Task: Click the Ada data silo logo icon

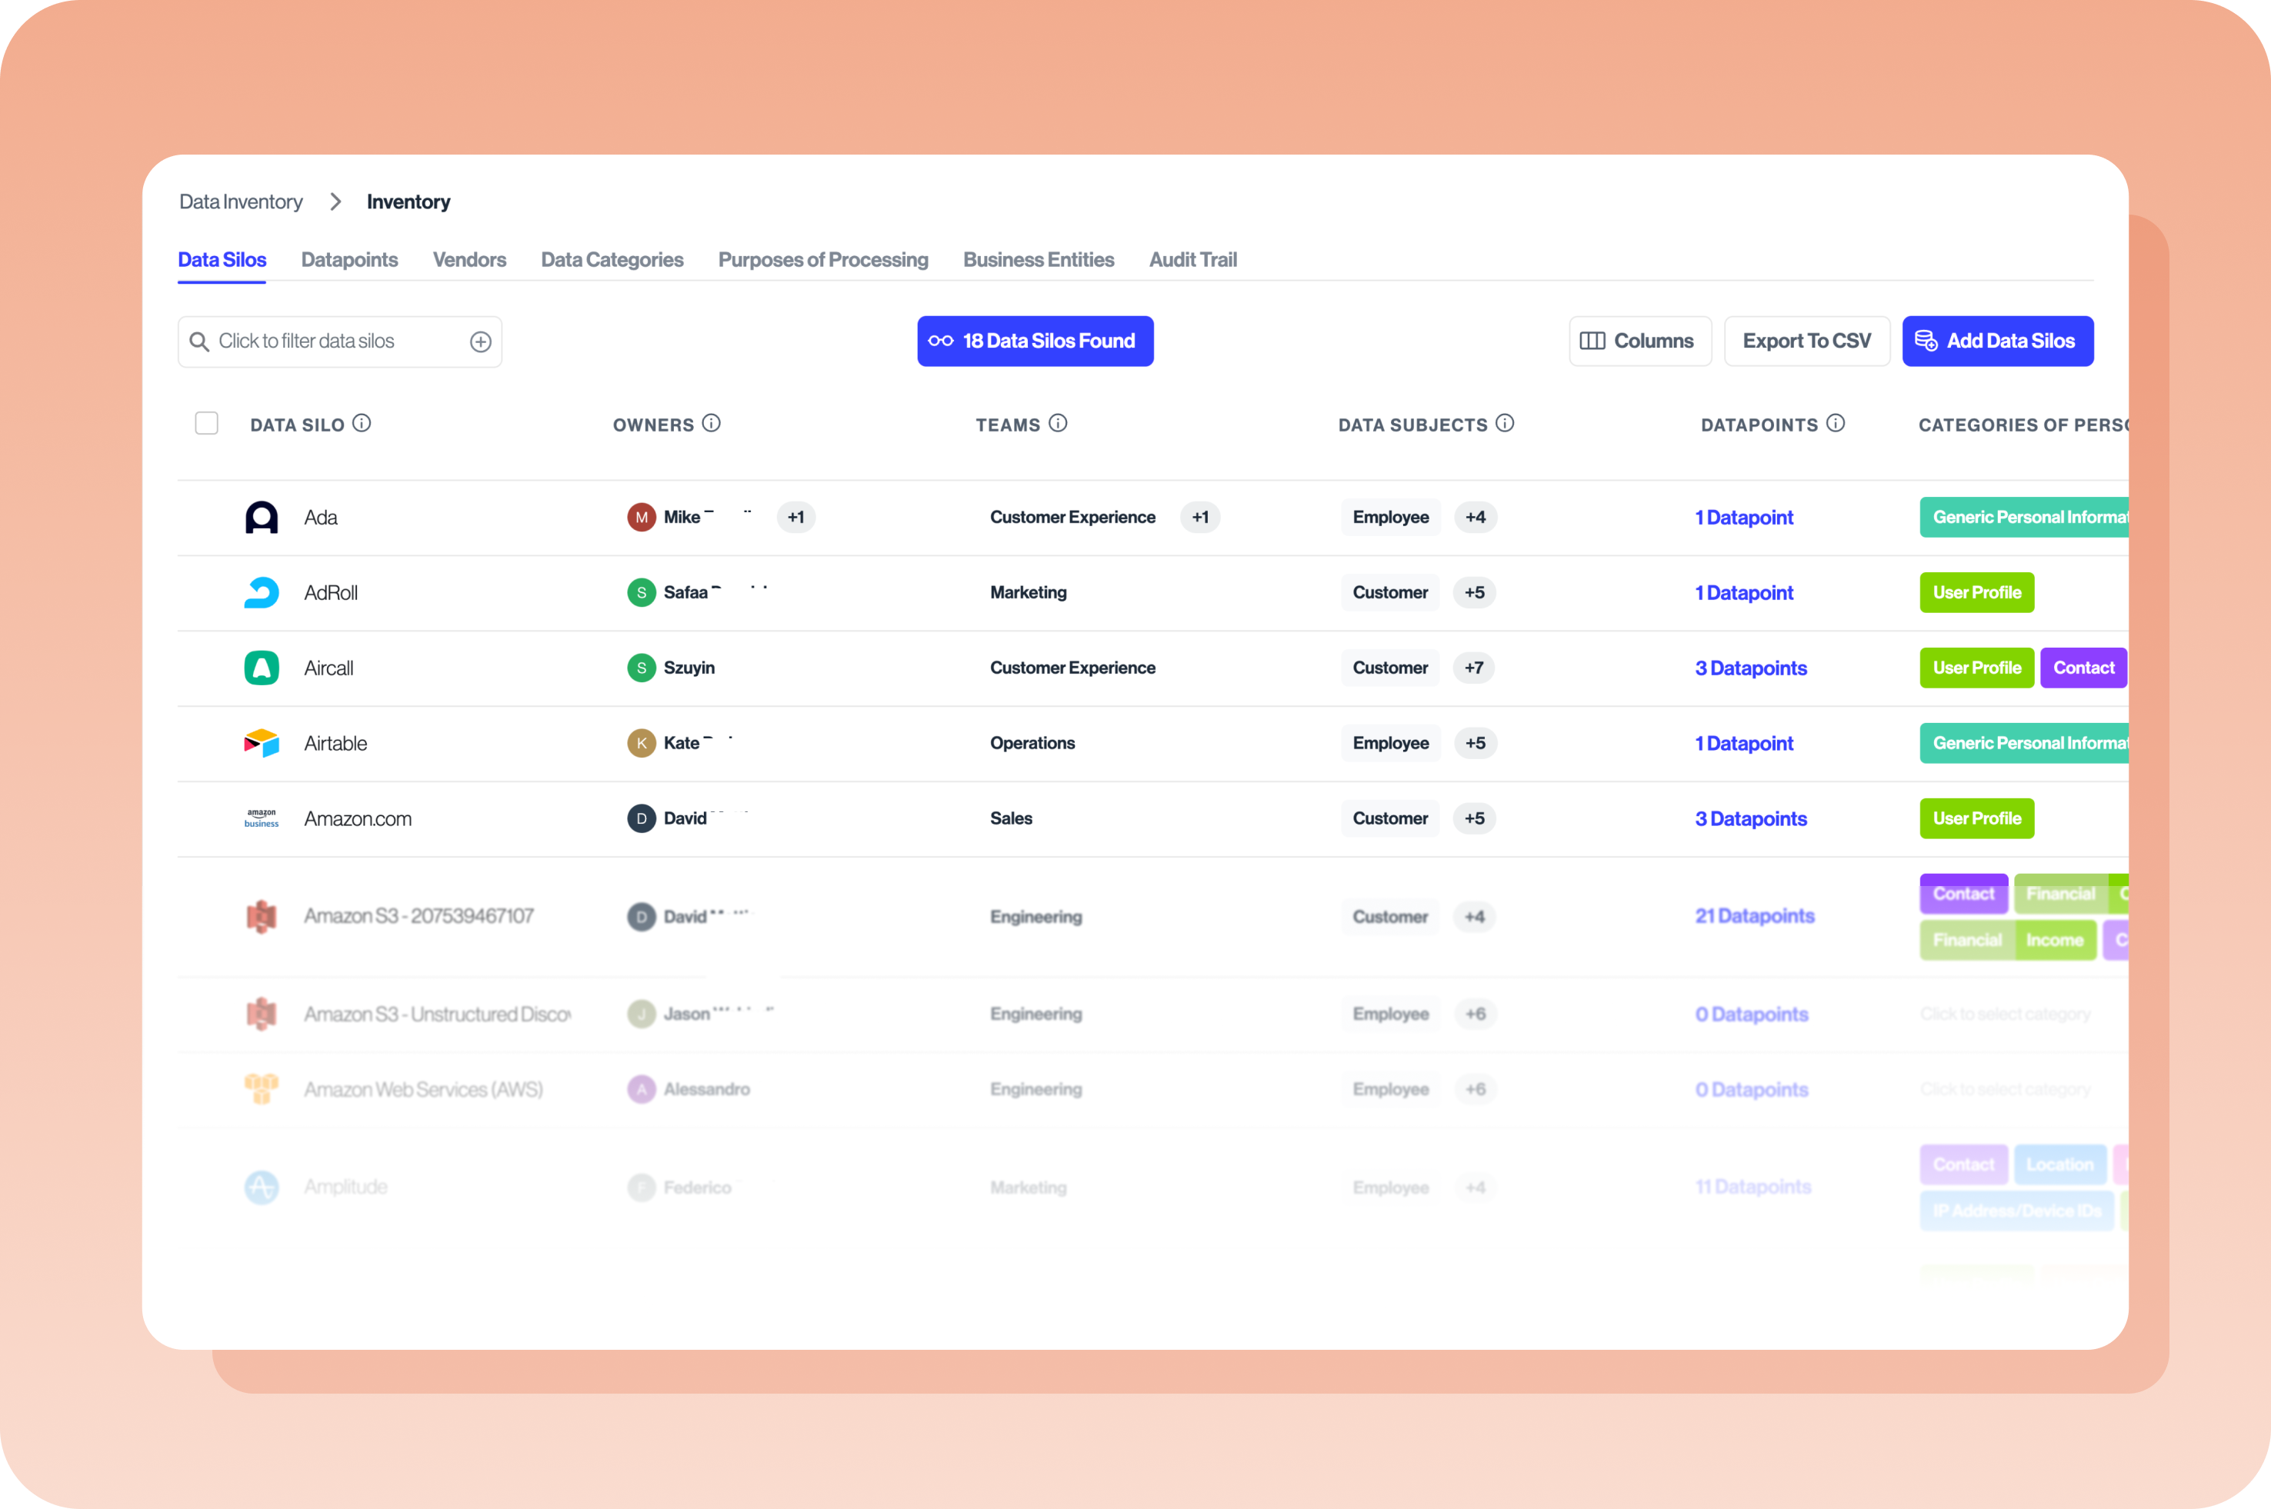Action: pos(261,517)
